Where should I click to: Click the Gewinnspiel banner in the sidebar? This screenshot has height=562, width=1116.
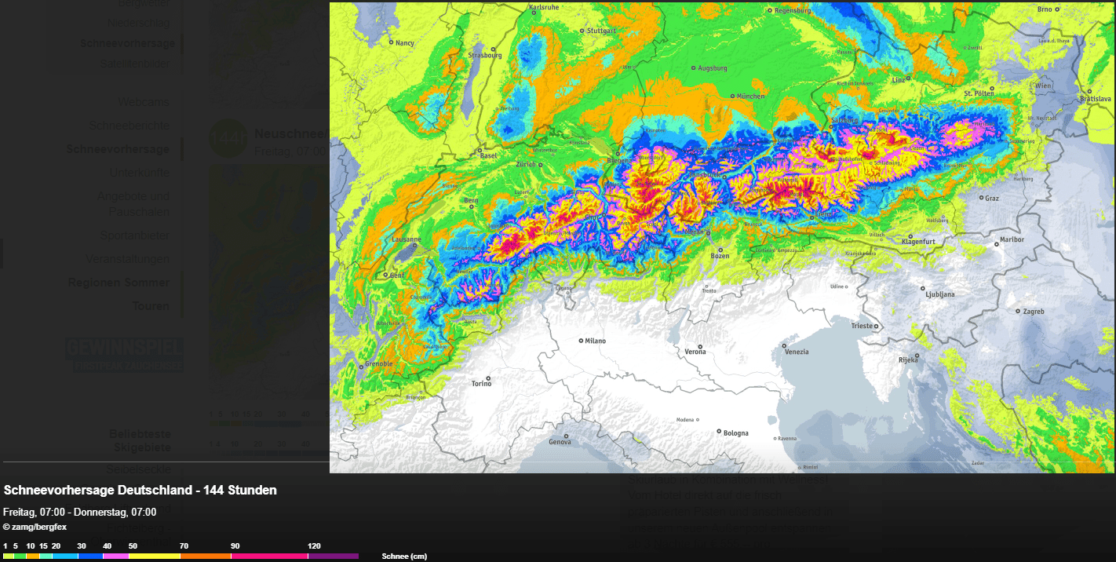(x=125, y=355)
